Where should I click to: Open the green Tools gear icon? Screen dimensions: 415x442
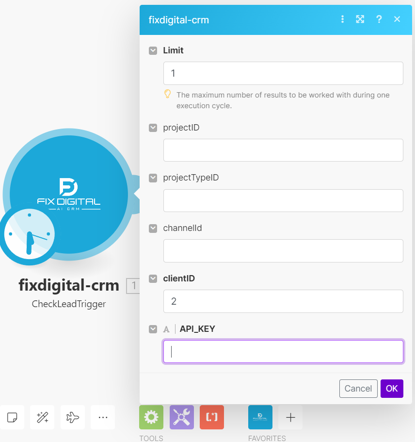click(x=151, y=417)
